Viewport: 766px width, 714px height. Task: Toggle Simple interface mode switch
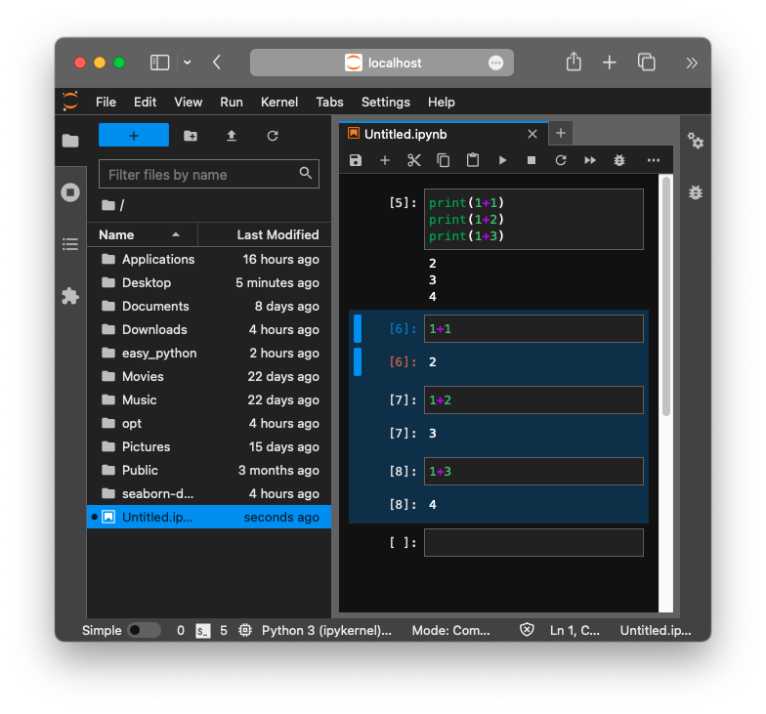145,631
